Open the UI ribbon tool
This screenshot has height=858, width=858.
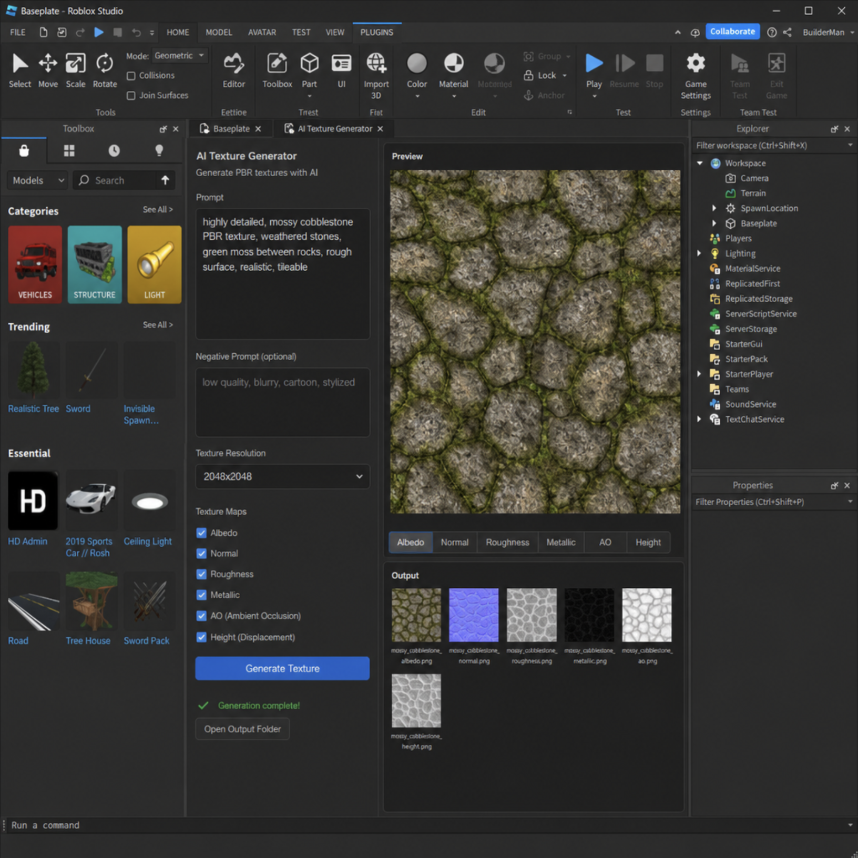click(x=341, y=70)
